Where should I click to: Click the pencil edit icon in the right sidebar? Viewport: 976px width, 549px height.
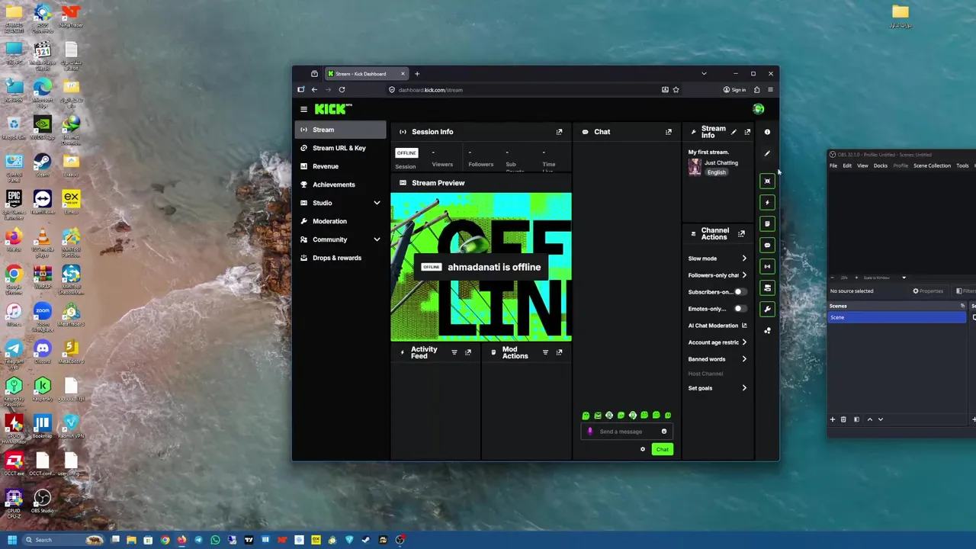[767, 153]
